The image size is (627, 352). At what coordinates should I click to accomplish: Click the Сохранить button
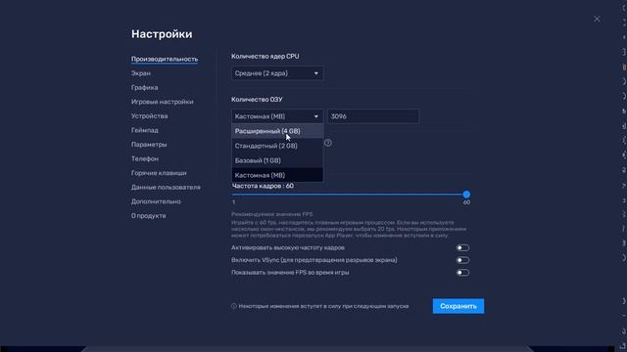point(458,306)
